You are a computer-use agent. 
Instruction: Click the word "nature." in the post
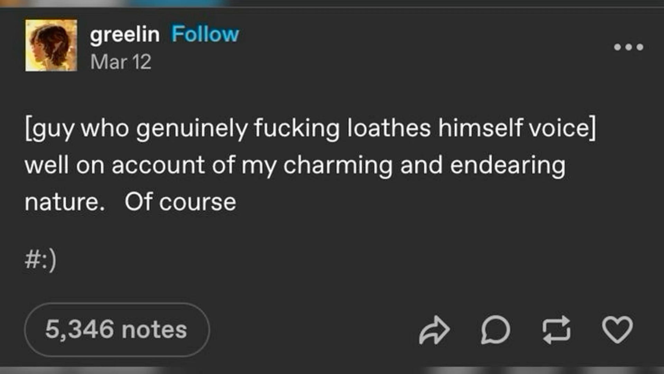(65, 202)
